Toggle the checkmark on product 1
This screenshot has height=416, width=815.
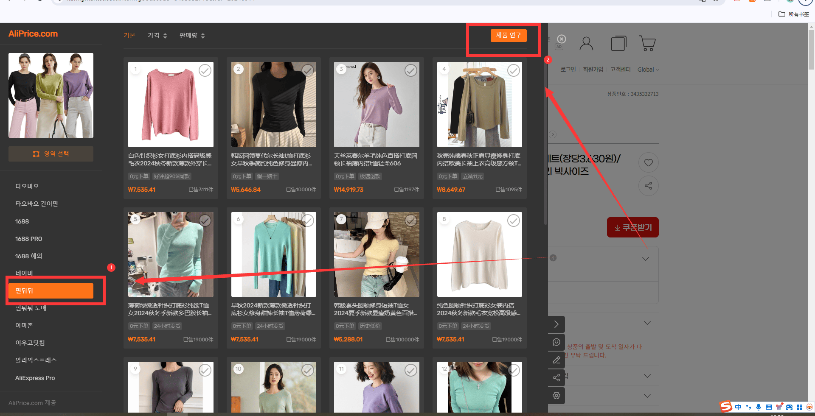(x=205, y=70)
